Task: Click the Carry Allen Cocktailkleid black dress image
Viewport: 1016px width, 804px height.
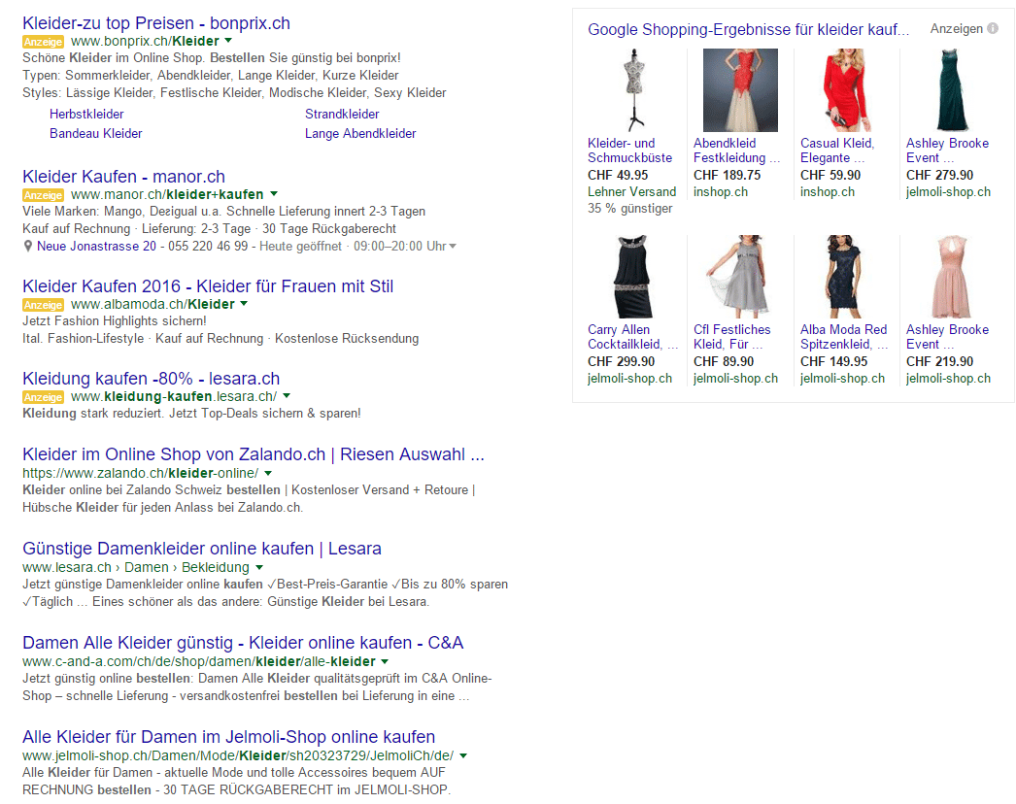Action: (634, 277)
